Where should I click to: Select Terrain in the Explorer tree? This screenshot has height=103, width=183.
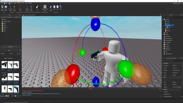[x=168, y=23]
